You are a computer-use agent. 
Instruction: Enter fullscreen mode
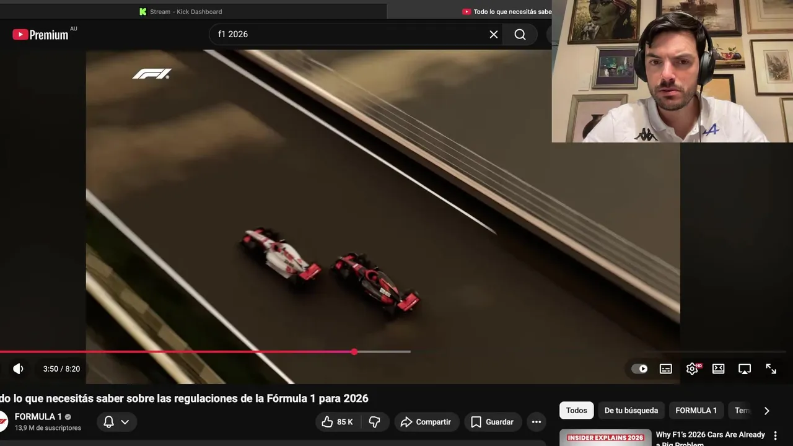click(x=771, y=369)
